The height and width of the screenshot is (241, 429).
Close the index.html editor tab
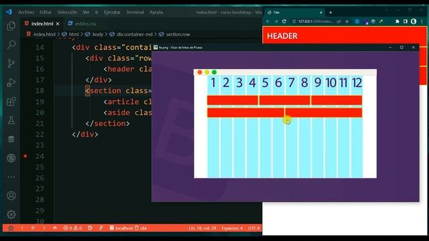click(58, 24)
